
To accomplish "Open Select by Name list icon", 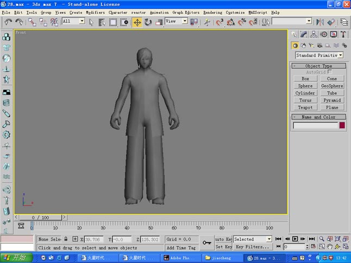I will pos(102,22).
